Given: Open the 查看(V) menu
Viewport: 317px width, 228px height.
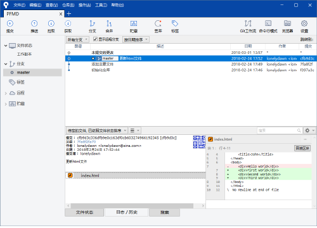Looking at the screenshot, I should coord(52,5).
